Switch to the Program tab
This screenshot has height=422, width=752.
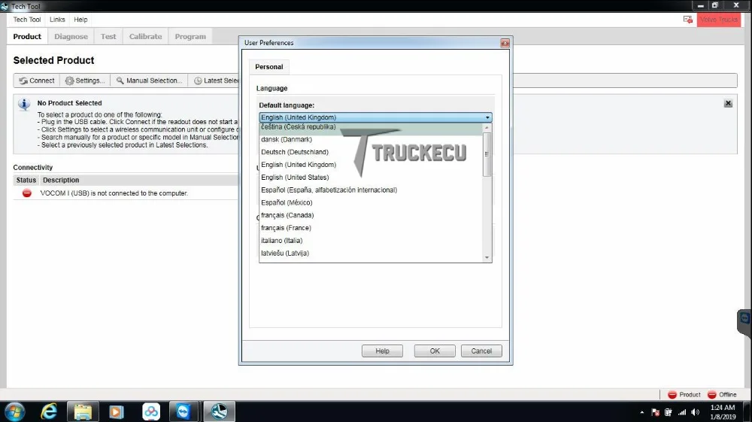click(190, 36)
